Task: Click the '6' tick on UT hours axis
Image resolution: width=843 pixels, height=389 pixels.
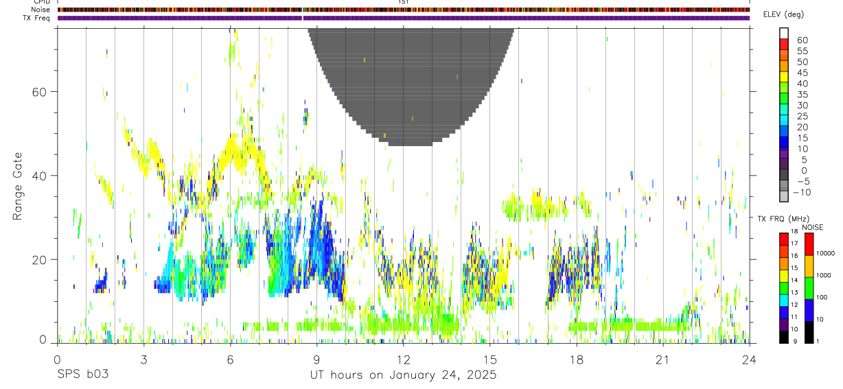Action: pyautogui.click(x=230, y=359)
